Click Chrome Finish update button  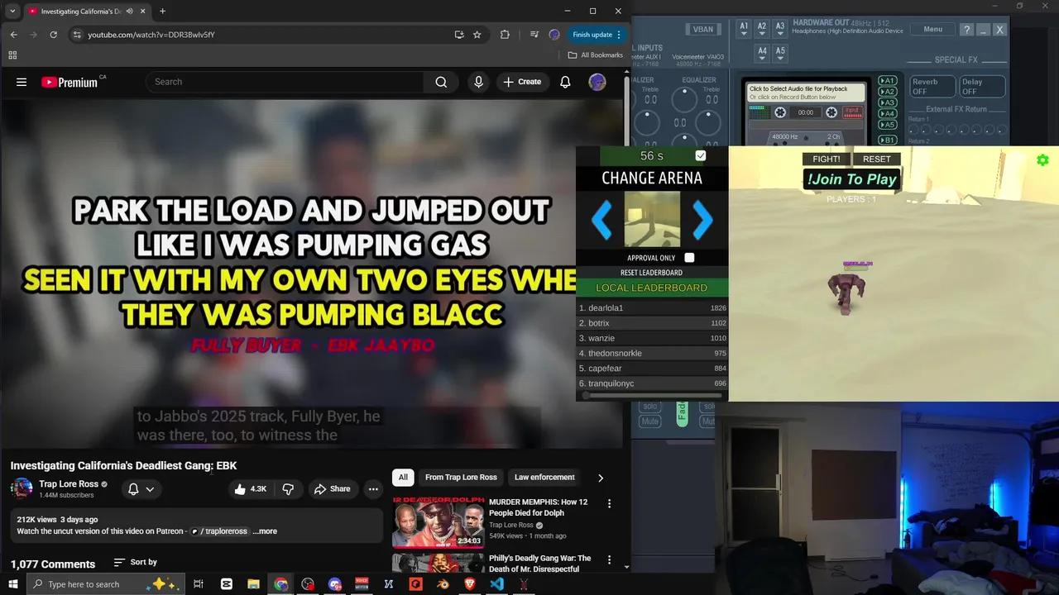click(x=597, y=35)
